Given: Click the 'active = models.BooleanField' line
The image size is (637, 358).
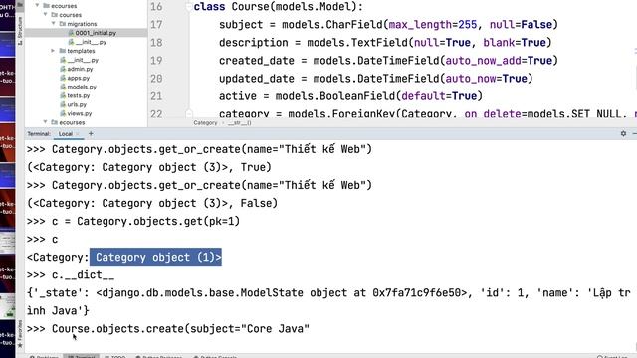Looking at the screenshot, I should point(350,96).
